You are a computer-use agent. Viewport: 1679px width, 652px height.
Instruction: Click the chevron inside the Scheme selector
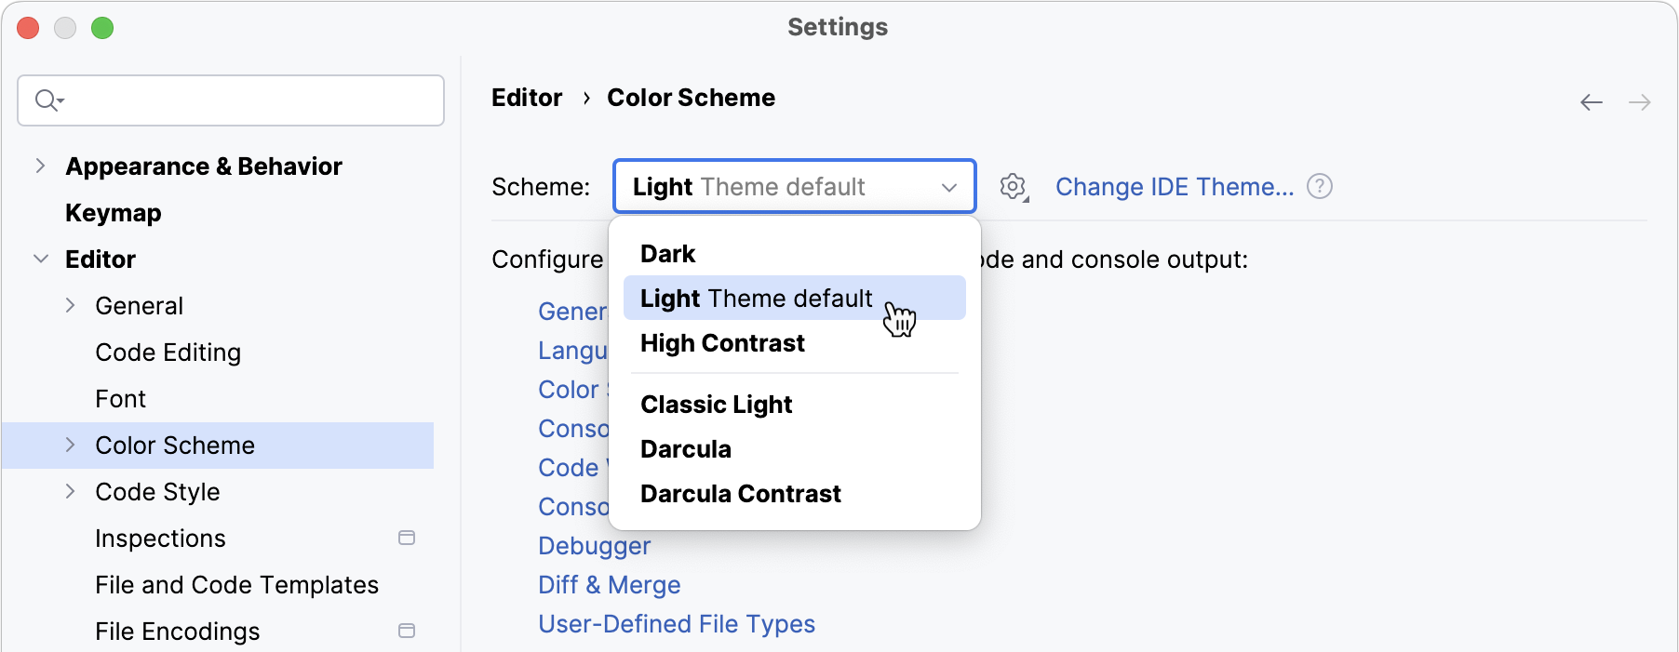(949, 187)
